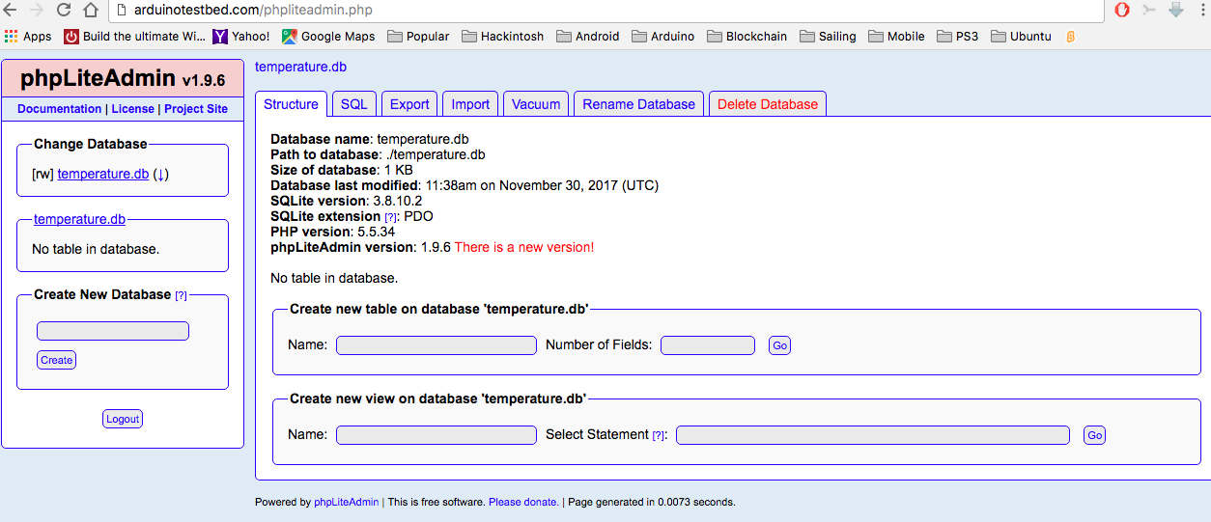Viewport: 1211px width, 522px height.
Task: Click the address bar URL
Action: [x=253, y=11]
